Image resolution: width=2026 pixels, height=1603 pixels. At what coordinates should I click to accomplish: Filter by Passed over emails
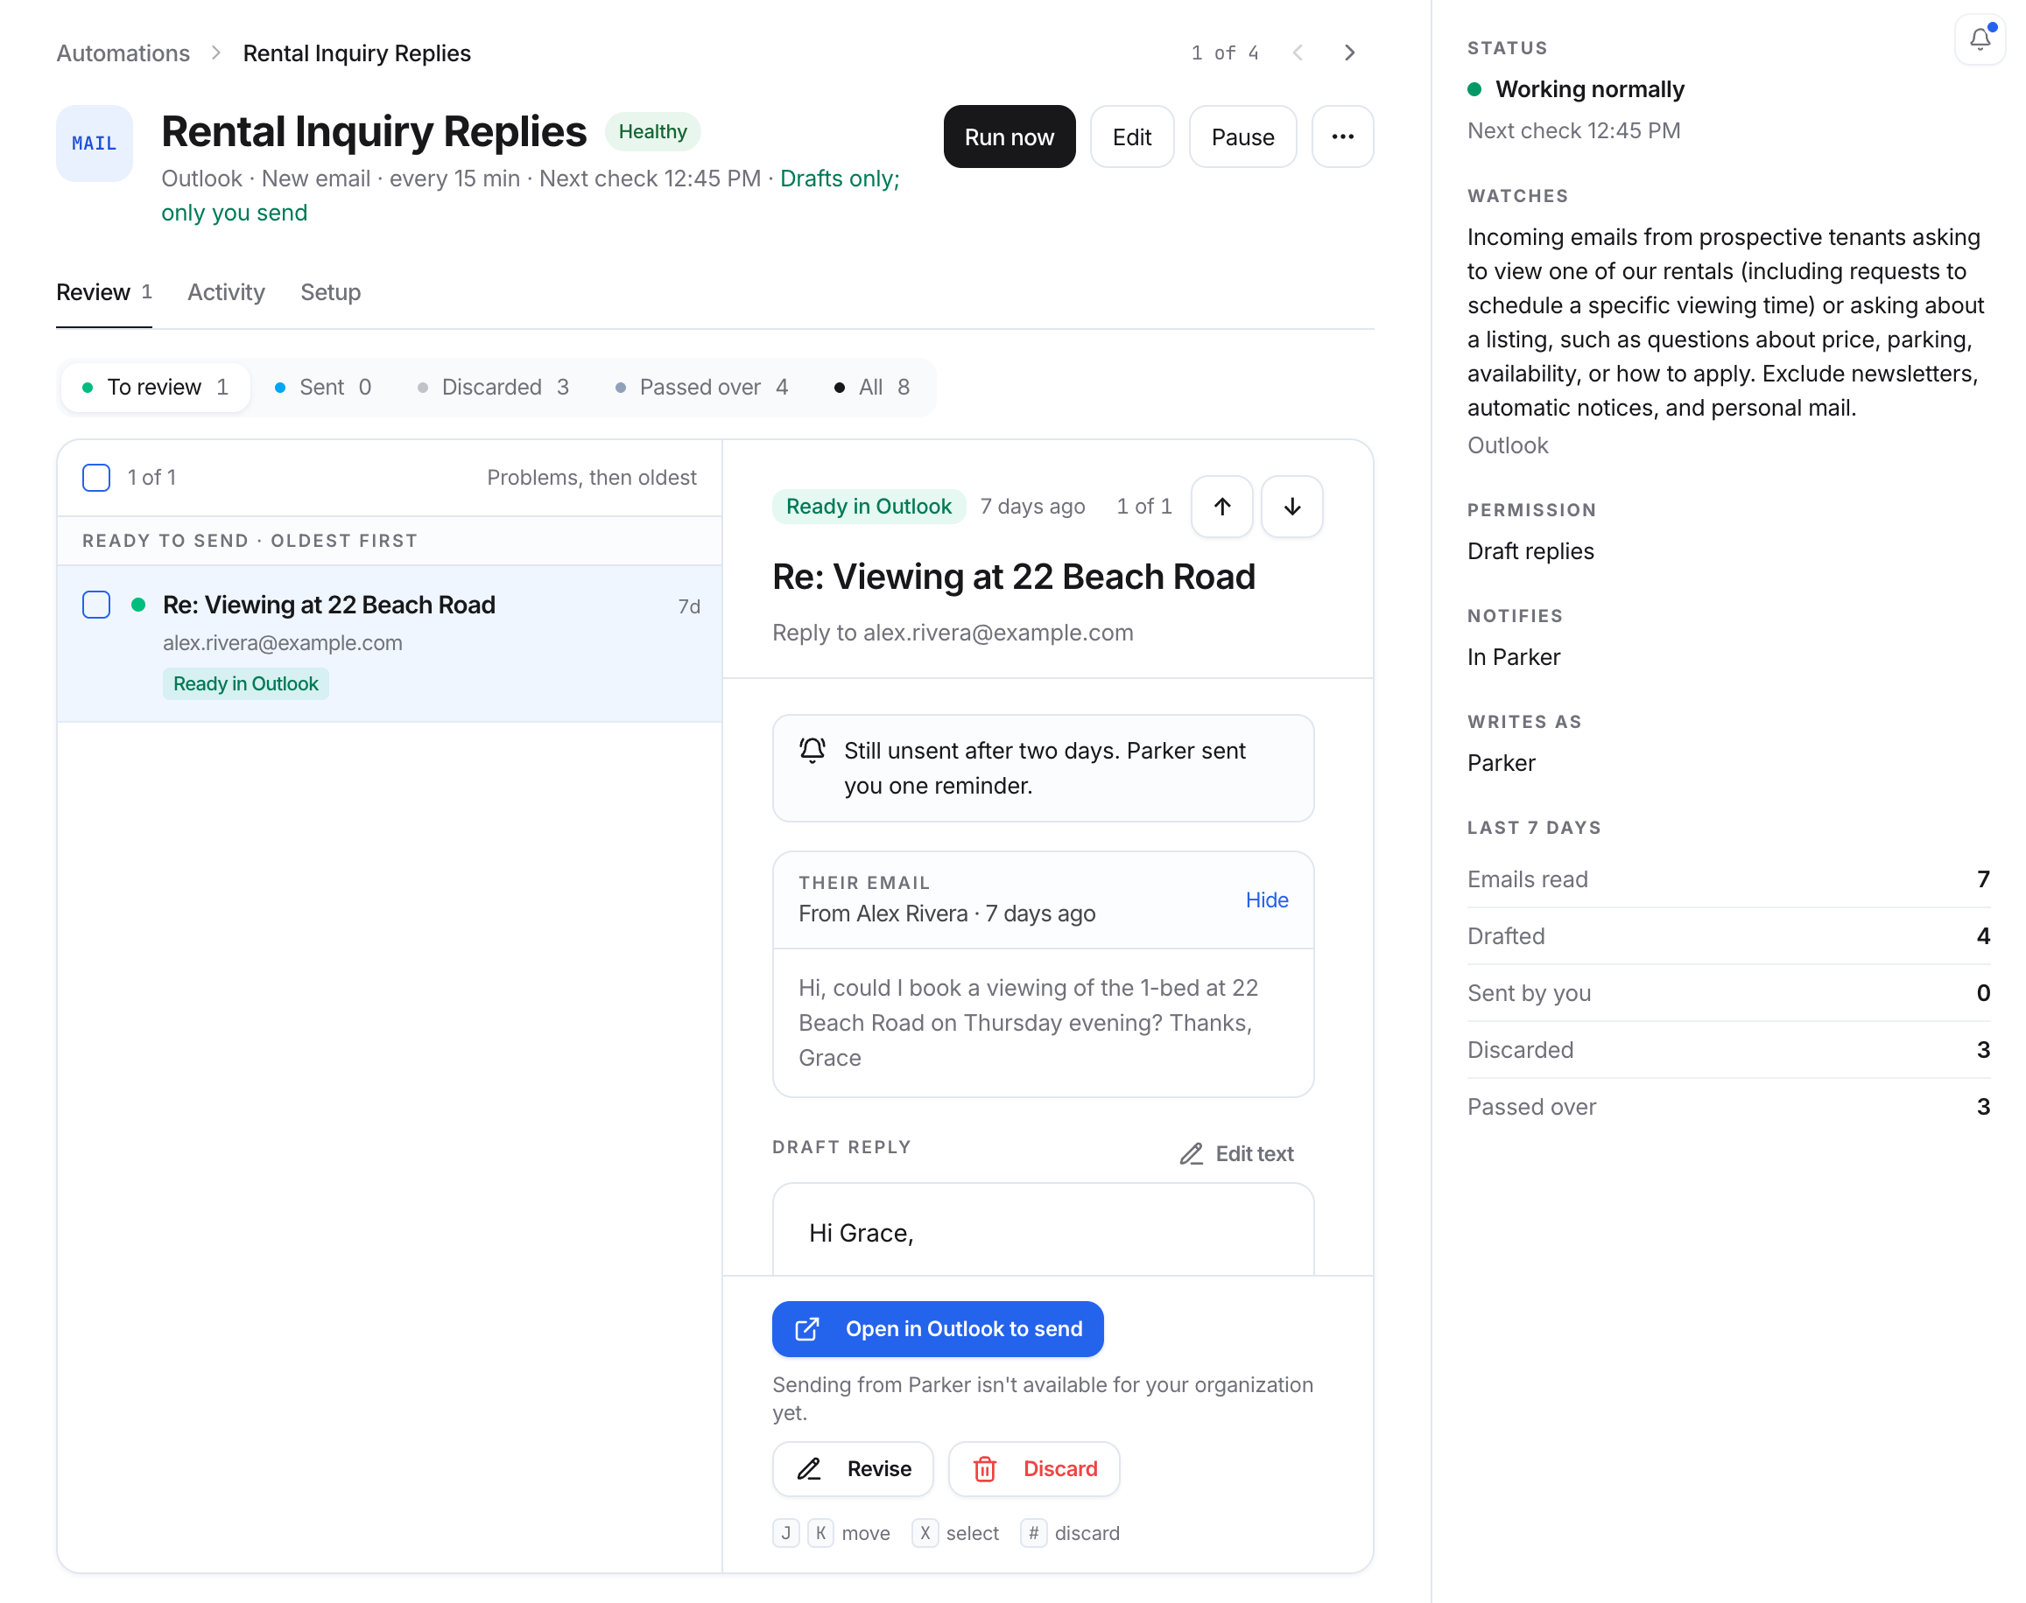tap(701, 388)
